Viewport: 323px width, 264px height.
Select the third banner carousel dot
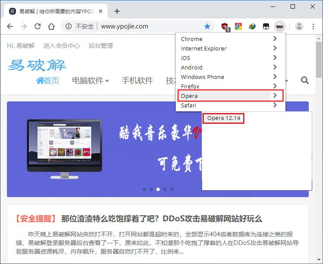tap(158, 189)
